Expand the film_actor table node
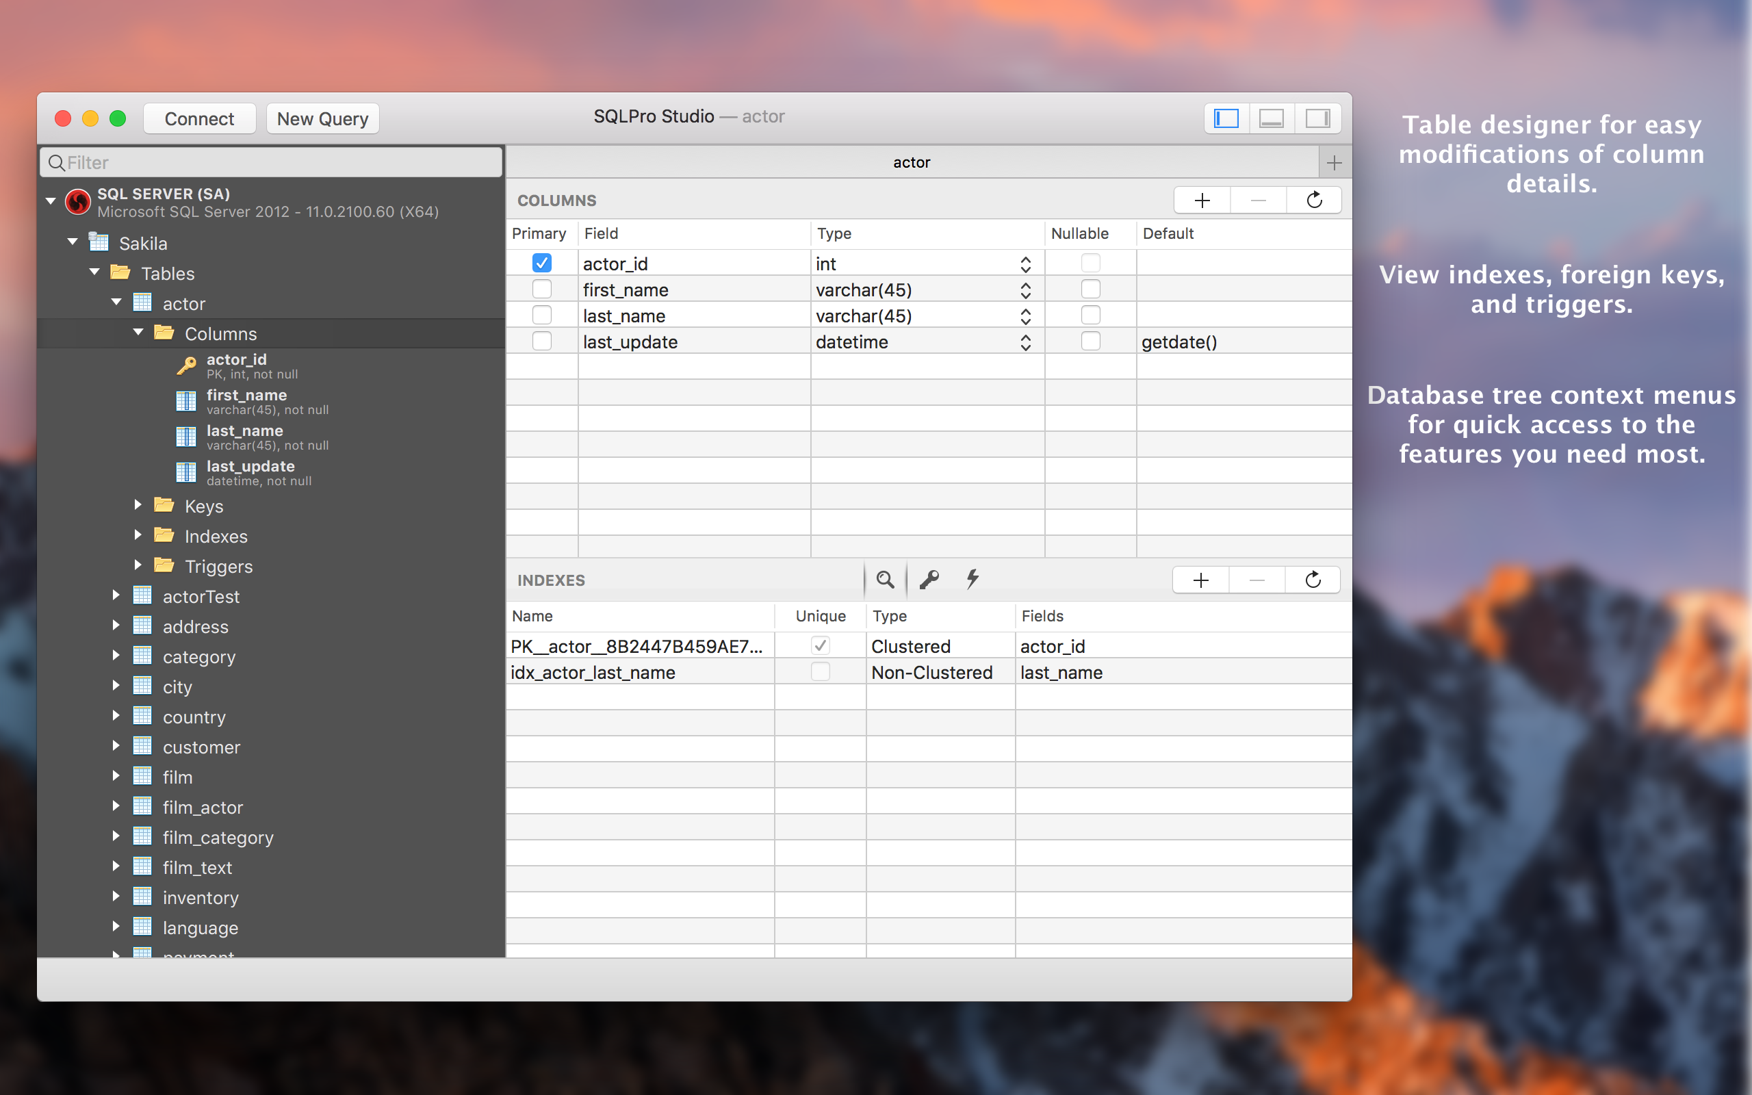Image resolution: width=1752 pixels, height=1095 pixels. 116,806
